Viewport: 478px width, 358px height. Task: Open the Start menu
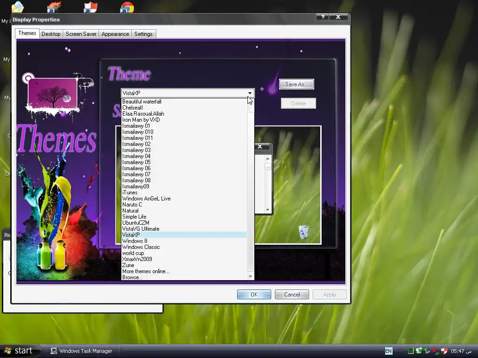20,351
